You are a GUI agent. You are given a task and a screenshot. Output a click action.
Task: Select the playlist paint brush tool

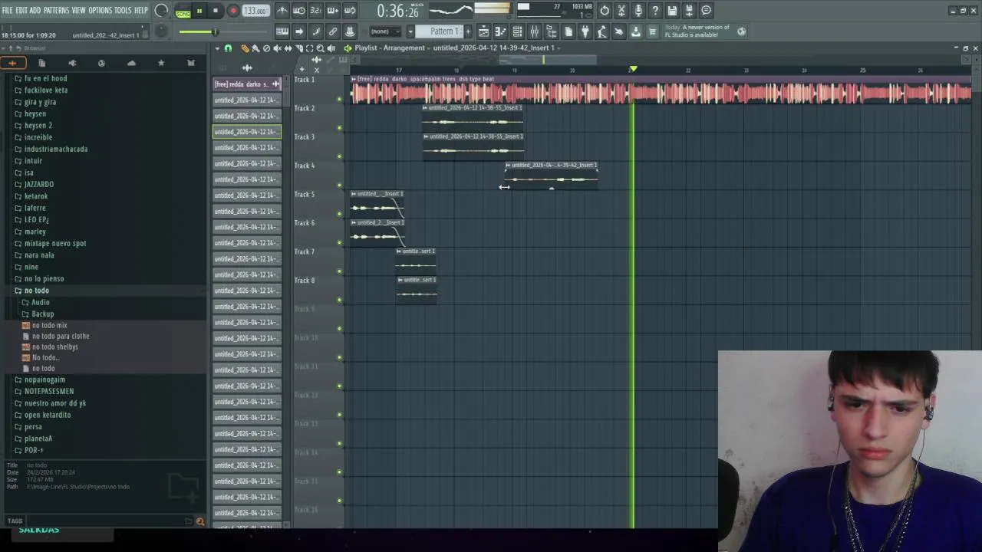[255, 48]
